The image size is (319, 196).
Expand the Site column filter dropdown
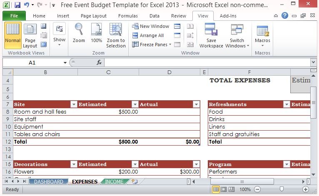click(x=74, y=104)
